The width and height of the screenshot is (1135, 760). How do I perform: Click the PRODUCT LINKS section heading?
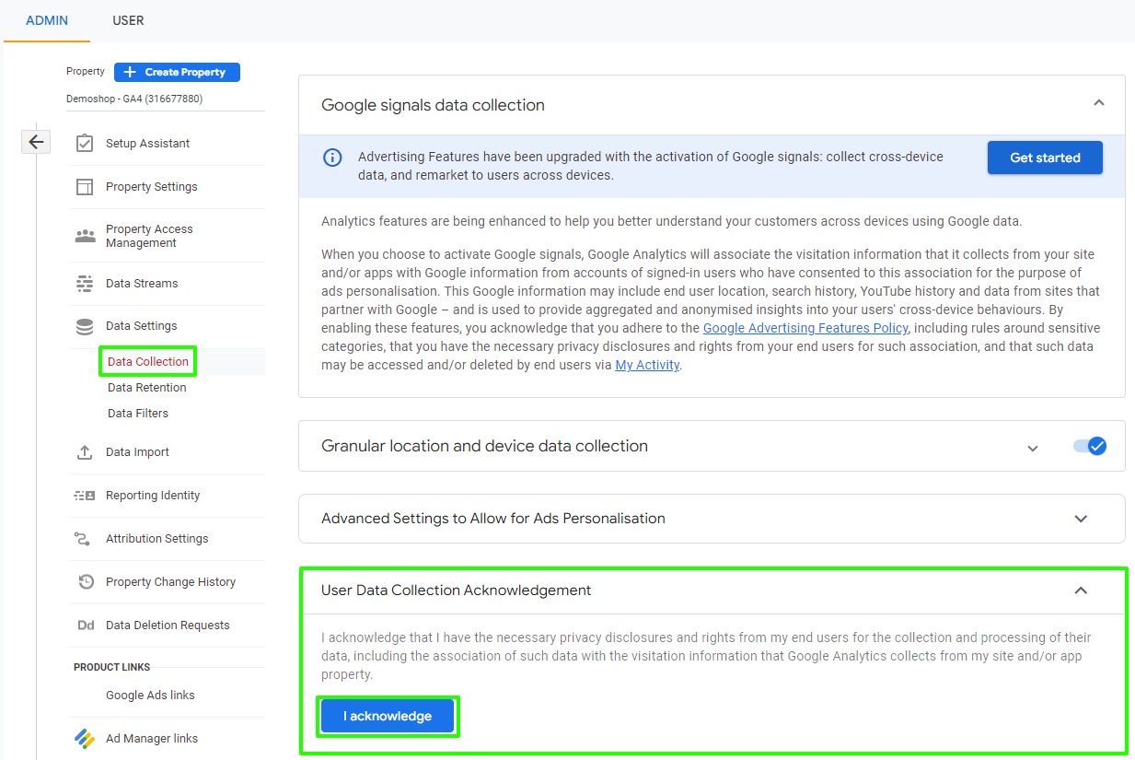point(112,667)
